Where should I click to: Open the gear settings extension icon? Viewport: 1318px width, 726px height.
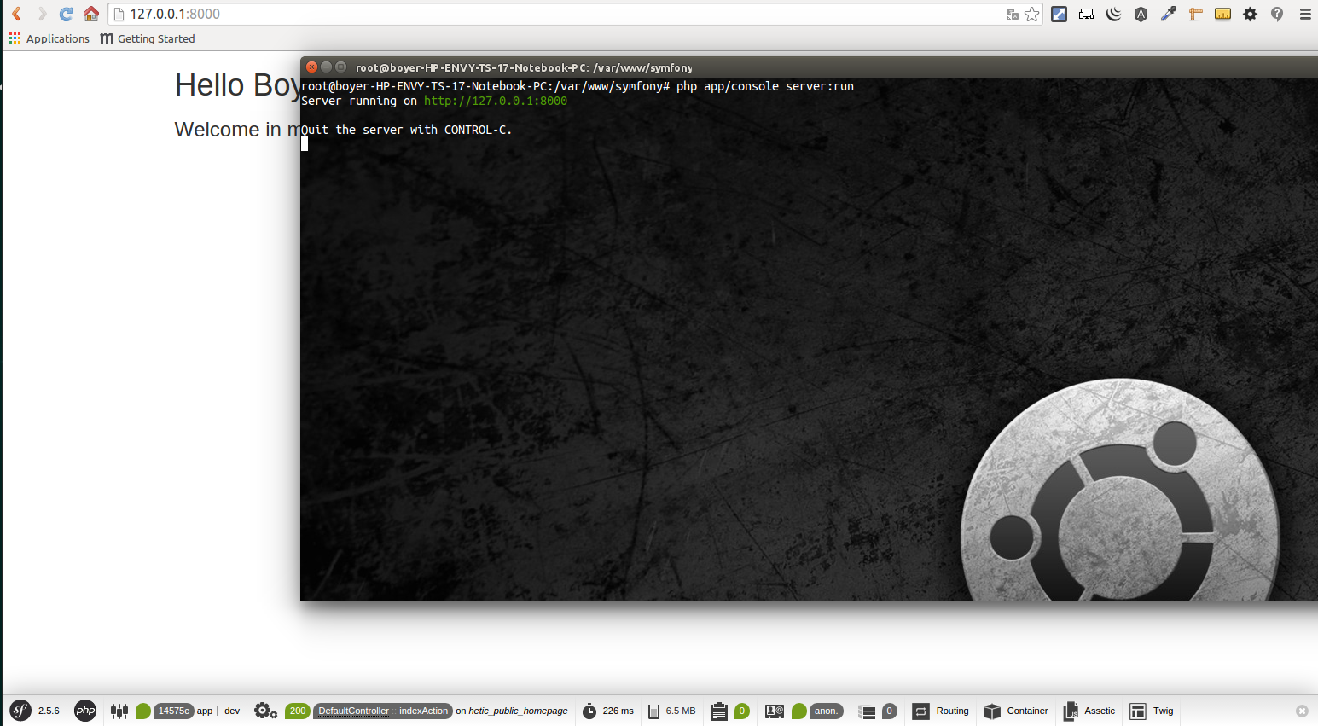point(1250,14)
